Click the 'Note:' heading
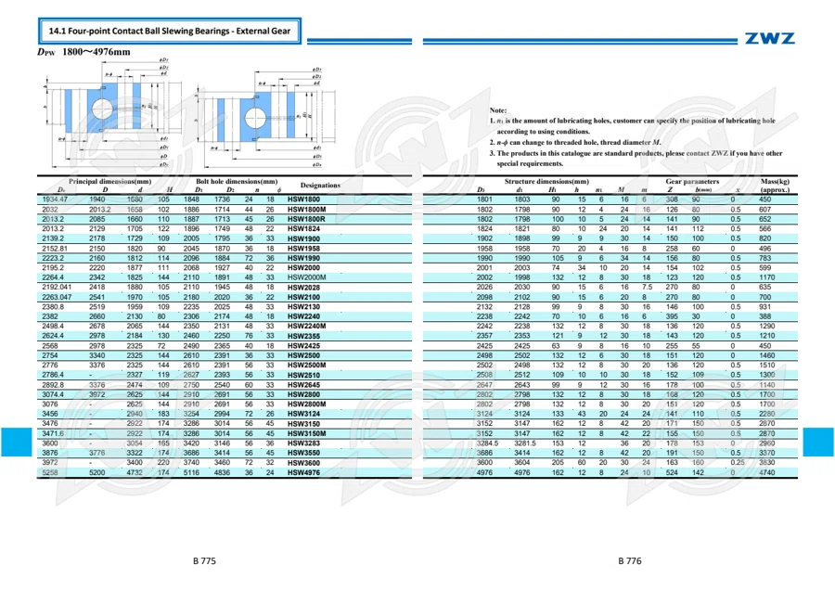 pyautogui.click(x=498, y=110)
